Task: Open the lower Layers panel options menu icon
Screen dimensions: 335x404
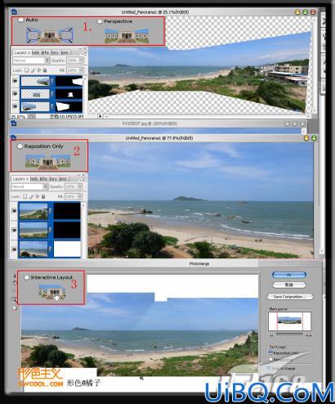Action: [83, 179]
